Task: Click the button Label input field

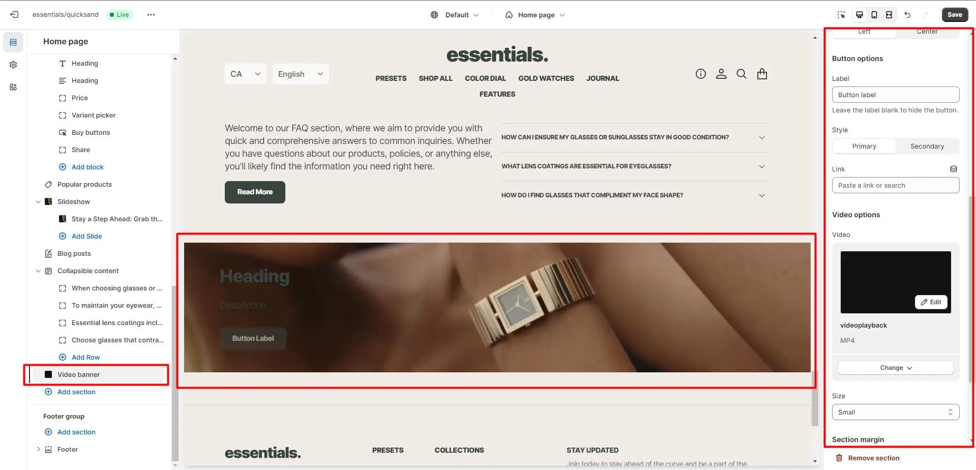Action: pos(896,95)
